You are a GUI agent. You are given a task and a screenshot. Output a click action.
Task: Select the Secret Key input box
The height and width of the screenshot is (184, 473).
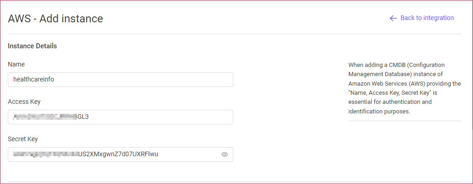121,154
